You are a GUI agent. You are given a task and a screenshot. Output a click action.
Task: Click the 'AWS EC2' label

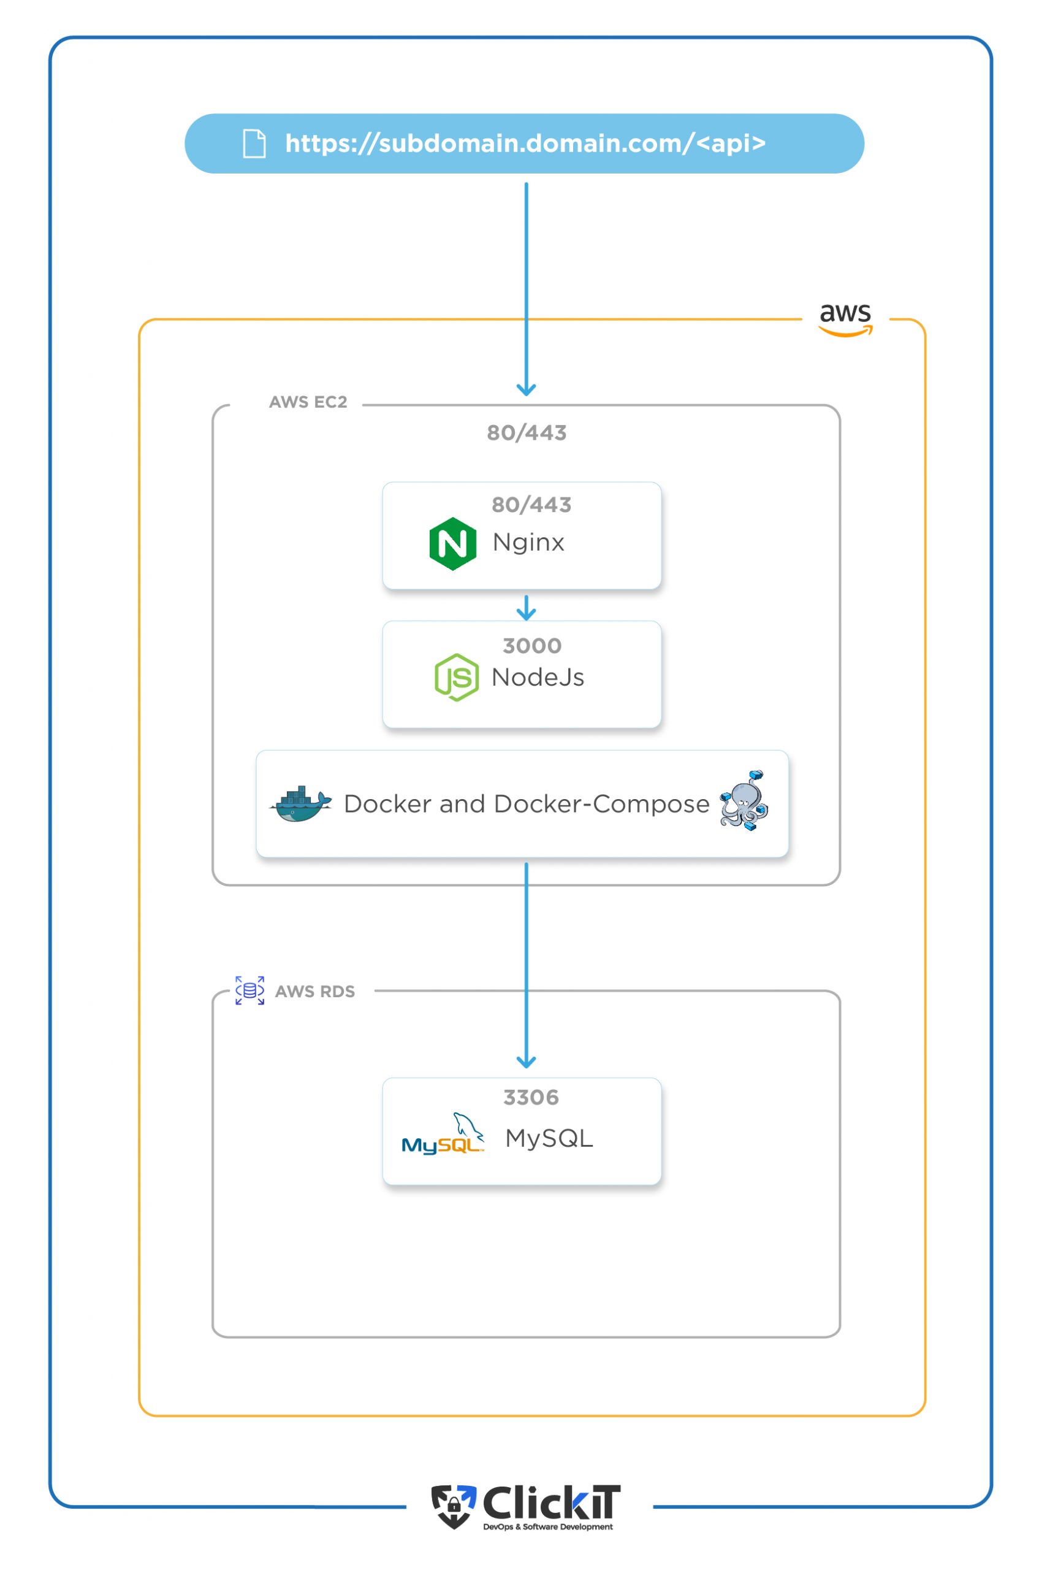tap(308, 402)
